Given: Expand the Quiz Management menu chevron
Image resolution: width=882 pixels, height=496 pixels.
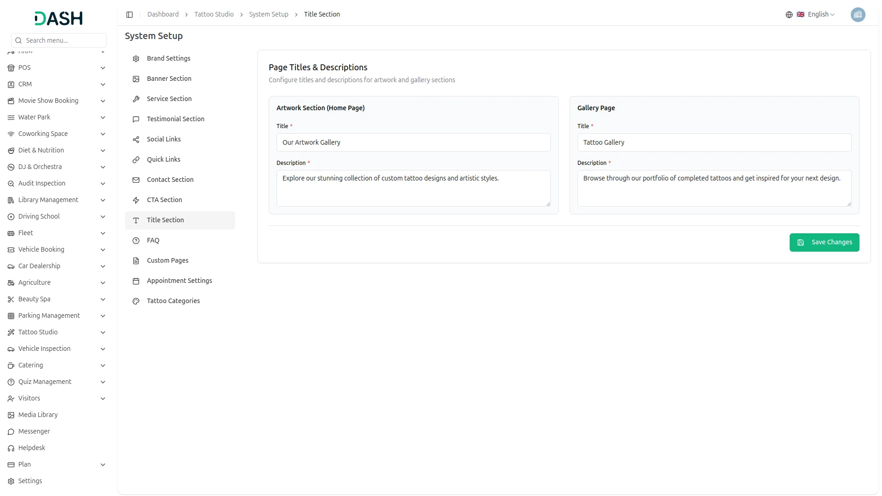Looking at the screenshot, I should pos(103,382).
